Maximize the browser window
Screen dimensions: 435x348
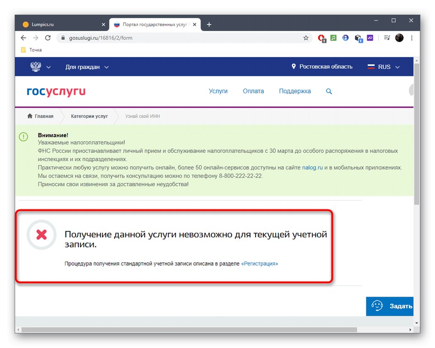[393, 21]
